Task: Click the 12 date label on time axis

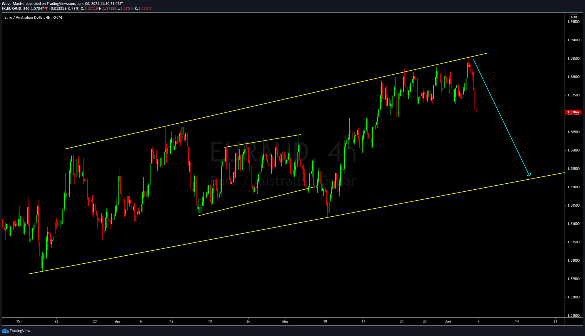Action: pos(172,321)
